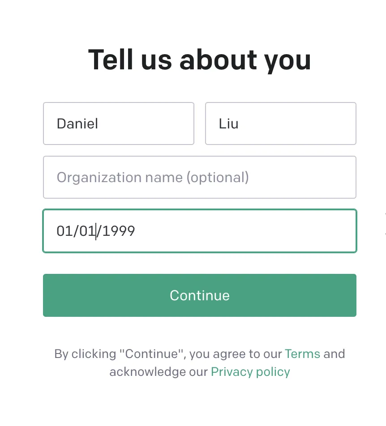Click the word 'and' after the Terms link
This screenshot has height=426, width=386.
click(x=334, y=354)
